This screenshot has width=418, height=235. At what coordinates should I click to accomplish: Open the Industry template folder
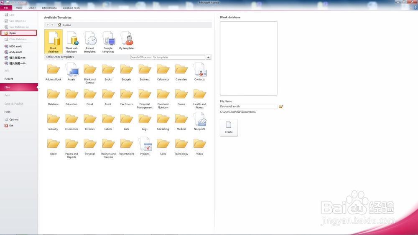[54, 121]
